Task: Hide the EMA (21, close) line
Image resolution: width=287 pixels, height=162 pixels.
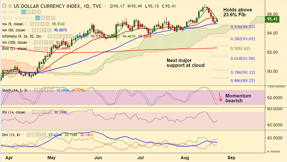Action: point(36,49)
